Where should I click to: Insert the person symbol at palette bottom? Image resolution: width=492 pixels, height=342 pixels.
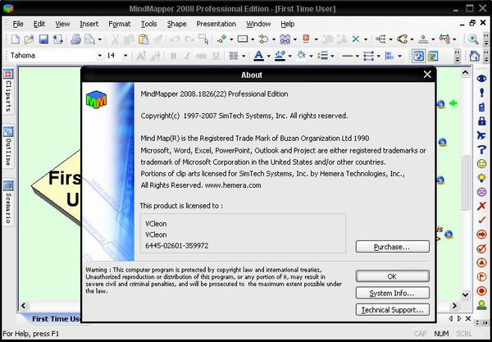click(481, 304)
